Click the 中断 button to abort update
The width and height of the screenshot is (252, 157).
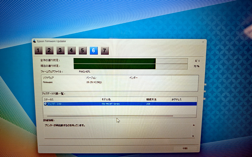coord(185,148)
